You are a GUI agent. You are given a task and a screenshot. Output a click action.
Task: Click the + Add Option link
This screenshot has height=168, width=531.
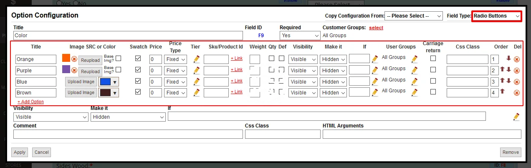pos(30,102)
